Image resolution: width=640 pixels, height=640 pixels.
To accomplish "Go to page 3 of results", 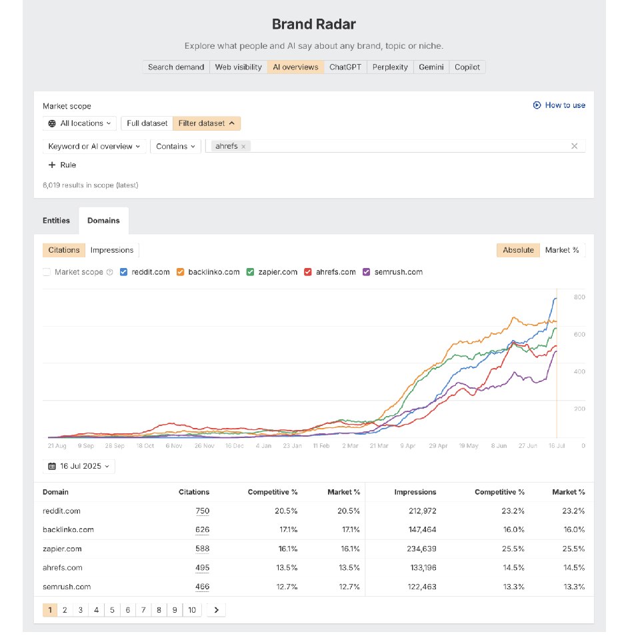I will [x=81, y=610].
